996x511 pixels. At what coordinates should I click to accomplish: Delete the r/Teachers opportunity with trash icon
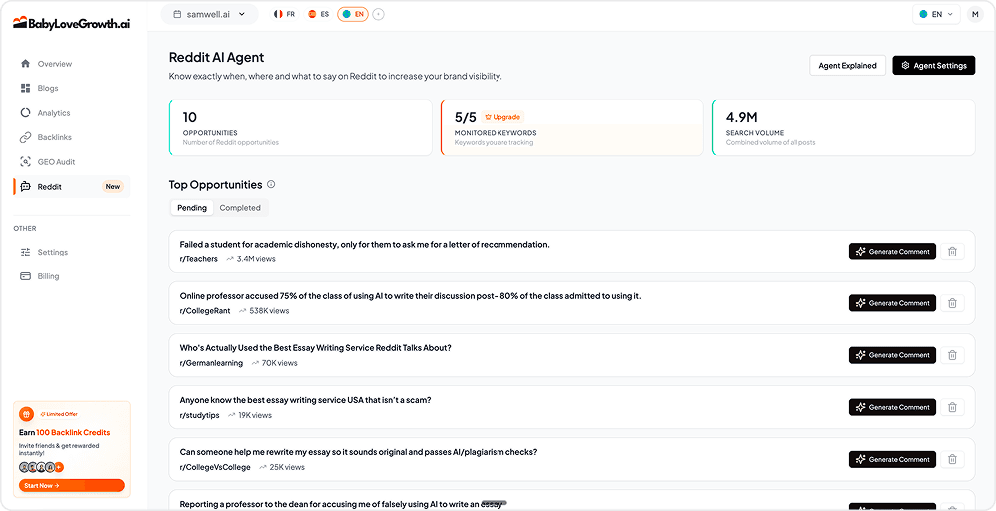tap(952, 252)
